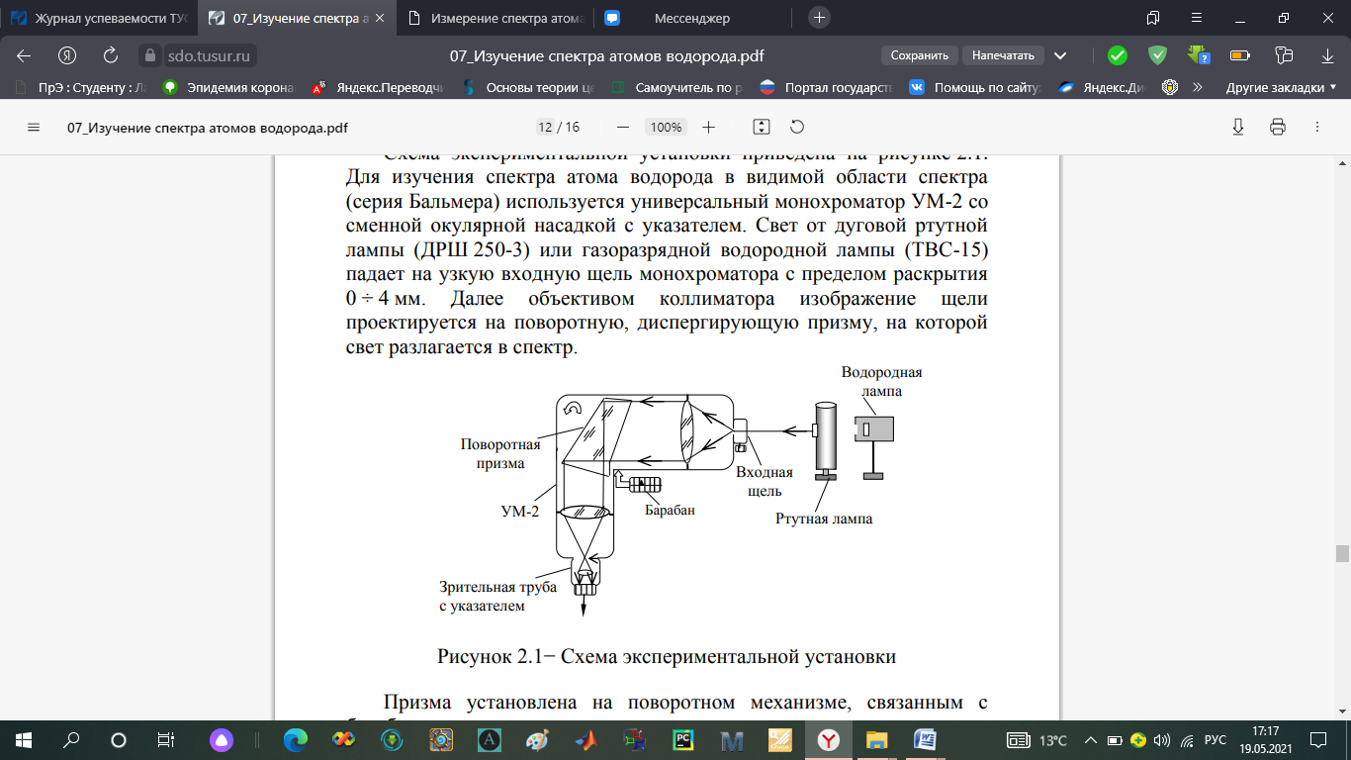Open the browser downloads arrow icon
Screen dimensions: 1351x760
(x=1328, y=55)
